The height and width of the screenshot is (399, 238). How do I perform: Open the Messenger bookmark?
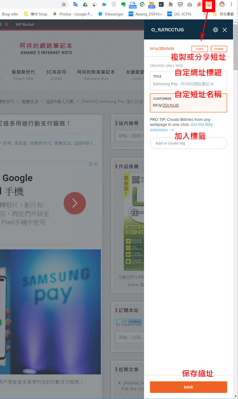click(x=111, y=14)
